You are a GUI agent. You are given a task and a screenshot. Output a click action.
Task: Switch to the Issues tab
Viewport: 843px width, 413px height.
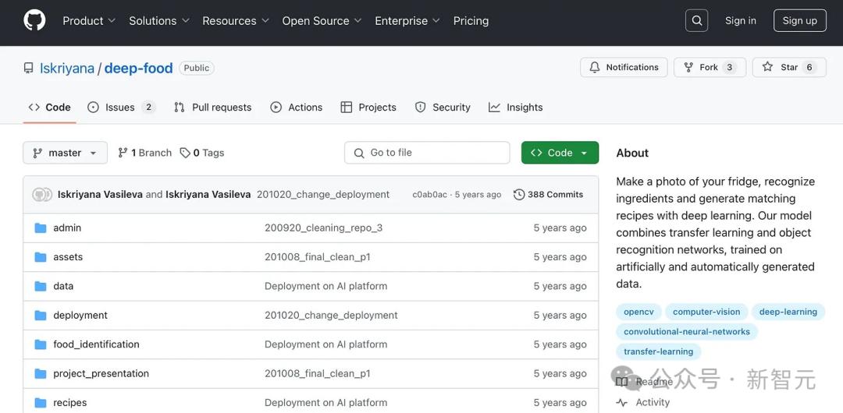tap(120, 108)
